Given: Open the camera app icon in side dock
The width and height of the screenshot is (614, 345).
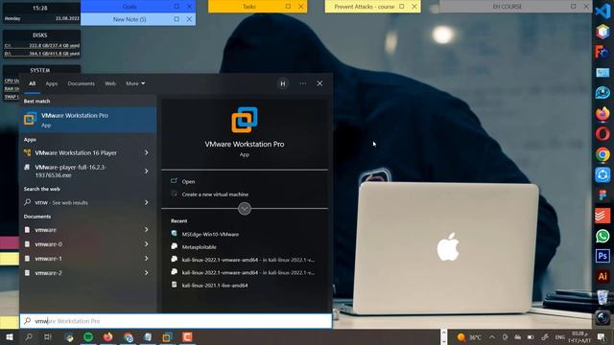Looking at the screenshot, I should click(602, 317).
